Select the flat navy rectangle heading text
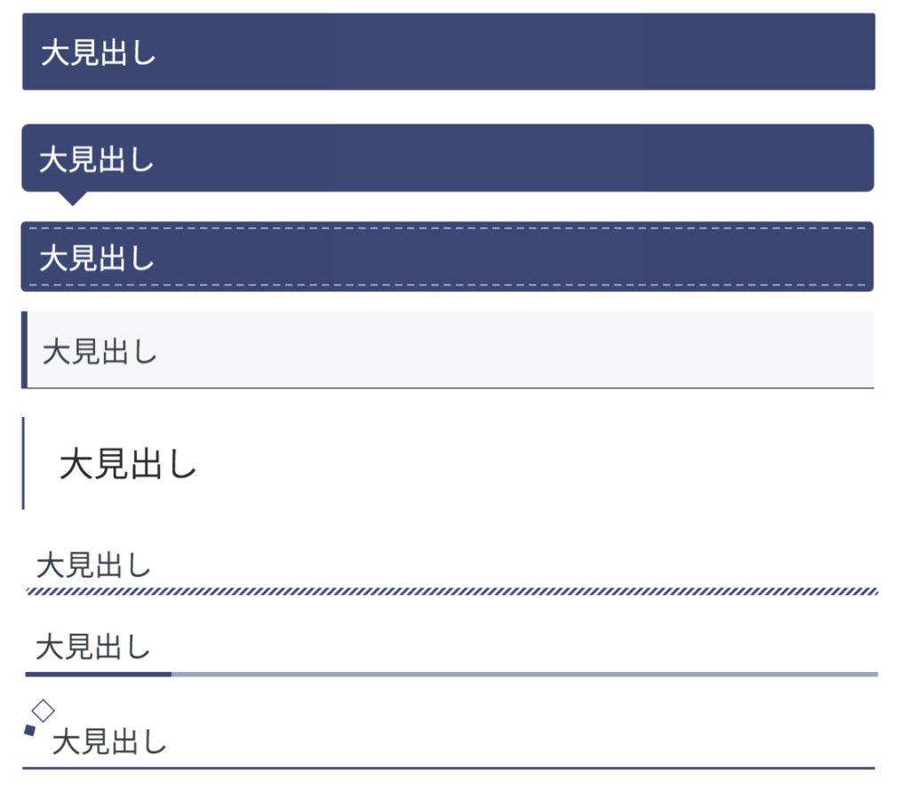Image resolution: width=910 pixels, height=785 pixels. tap(99, 53)
